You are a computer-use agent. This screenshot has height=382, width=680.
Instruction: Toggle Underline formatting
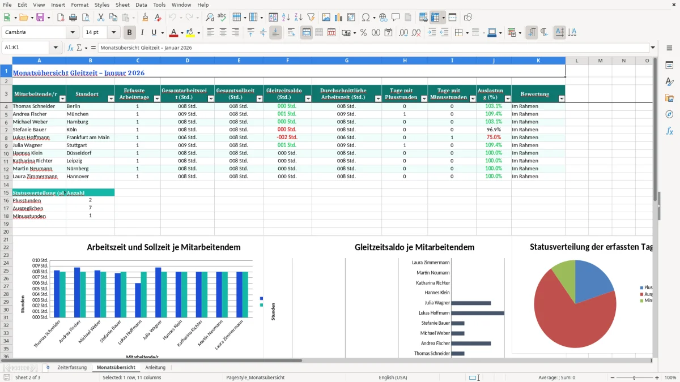coord(154,33)
